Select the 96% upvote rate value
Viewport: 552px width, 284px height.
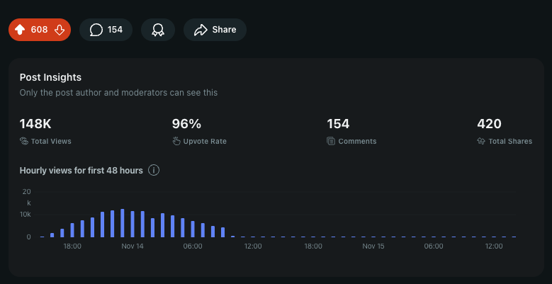(186, 124)
